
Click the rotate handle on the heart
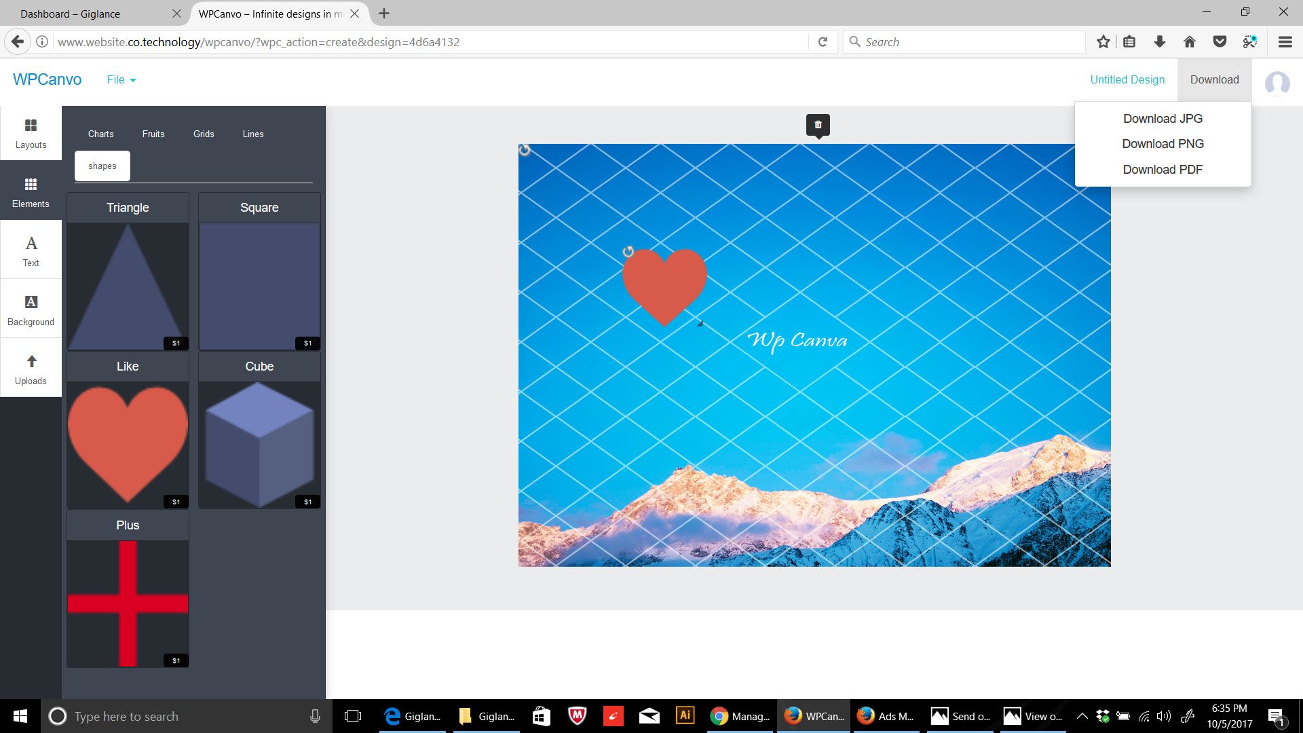[628, 252]
